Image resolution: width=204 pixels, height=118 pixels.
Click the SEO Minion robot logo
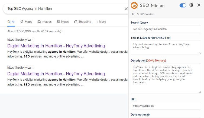(x=134, y=5)
